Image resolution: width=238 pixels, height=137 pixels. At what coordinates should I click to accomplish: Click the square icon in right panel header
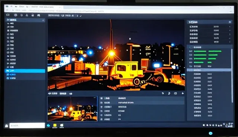[x=230, y=22]
